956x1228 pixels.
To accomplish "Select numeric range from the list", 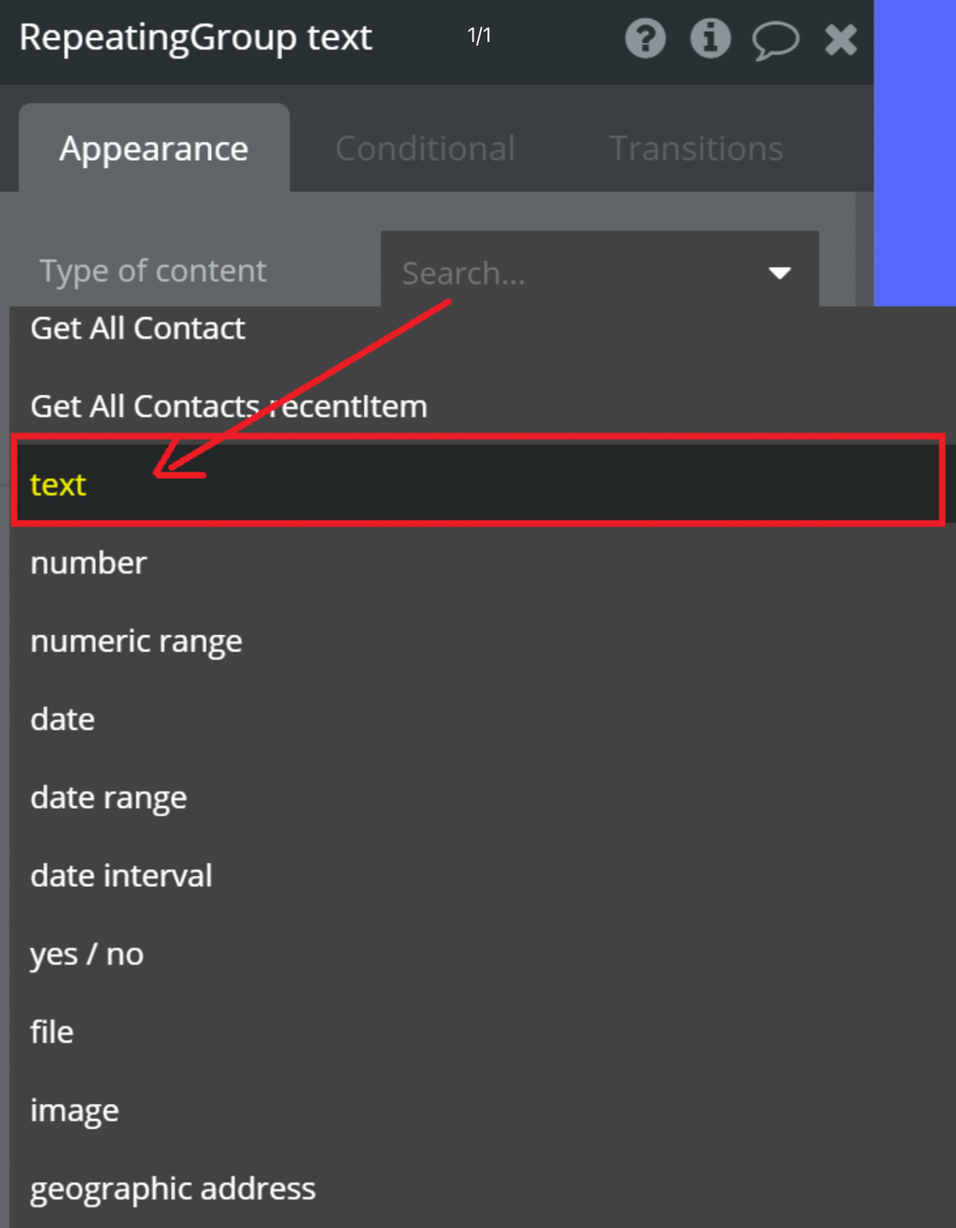I will point(136,642).
